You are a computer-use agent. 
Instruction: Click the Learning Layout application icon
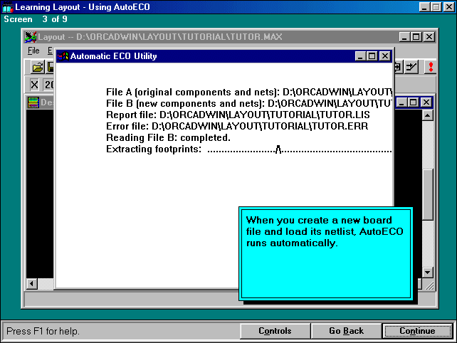coord(8,6)
